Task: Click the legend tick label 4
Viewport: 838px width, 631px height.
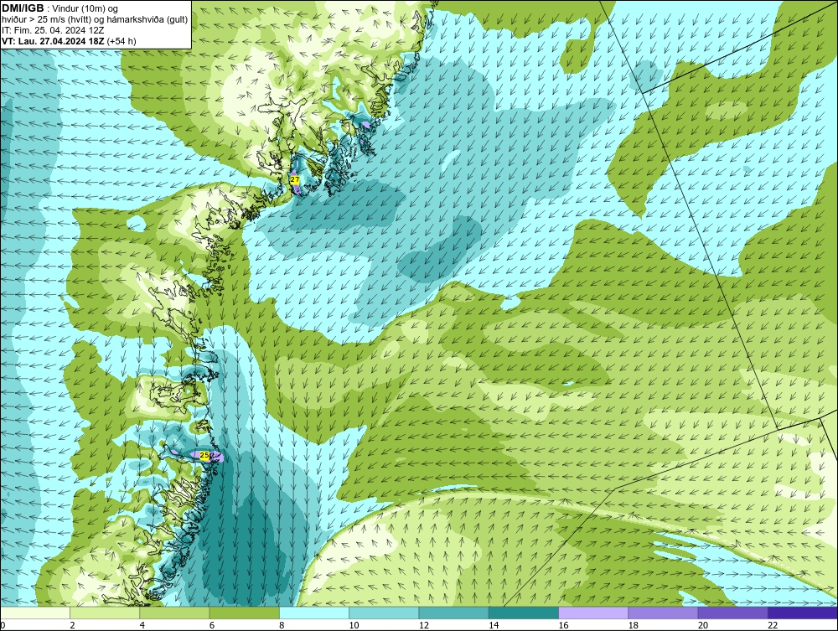Action: (142, 626)
